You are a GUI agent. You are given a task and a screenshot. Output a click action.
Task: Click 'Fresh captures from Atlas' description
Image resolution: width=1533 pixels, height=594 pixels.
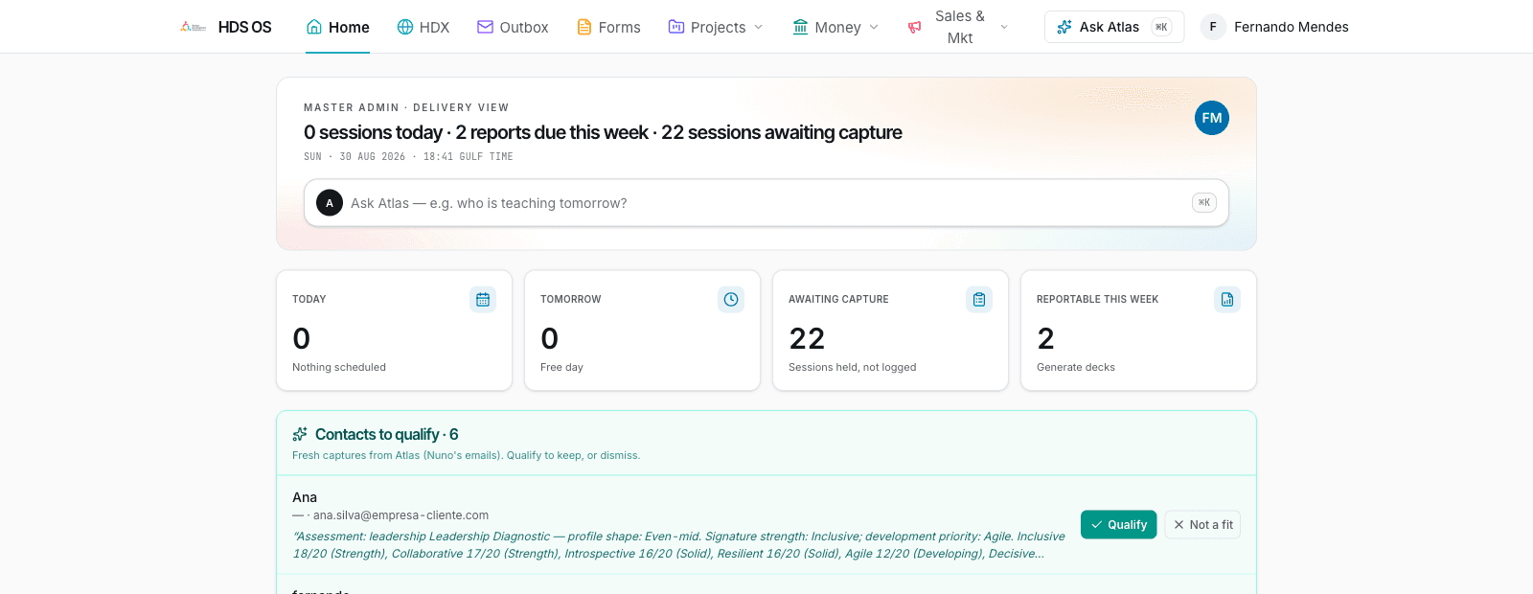[x=466, y=455]
